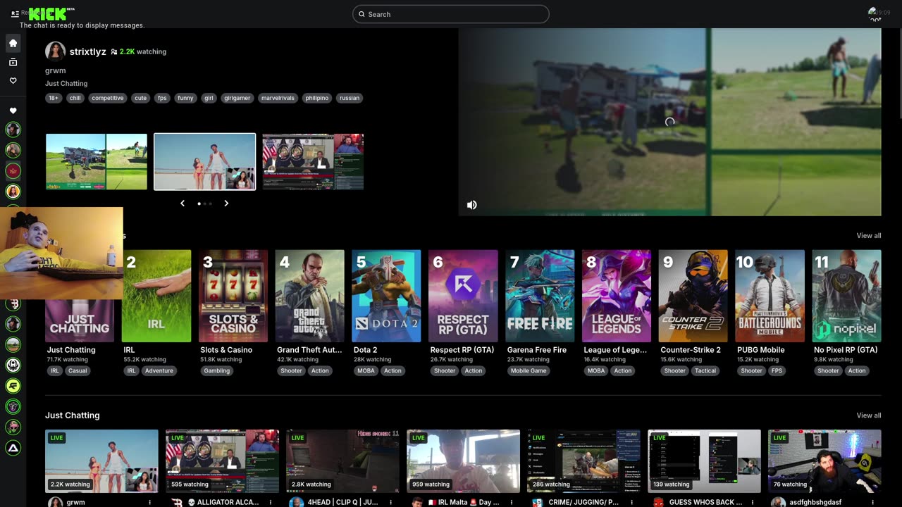This screenshot has height=507, width=902.
Task: Open the sidebar channel with white emblem avatar
Action: (13, 365)
